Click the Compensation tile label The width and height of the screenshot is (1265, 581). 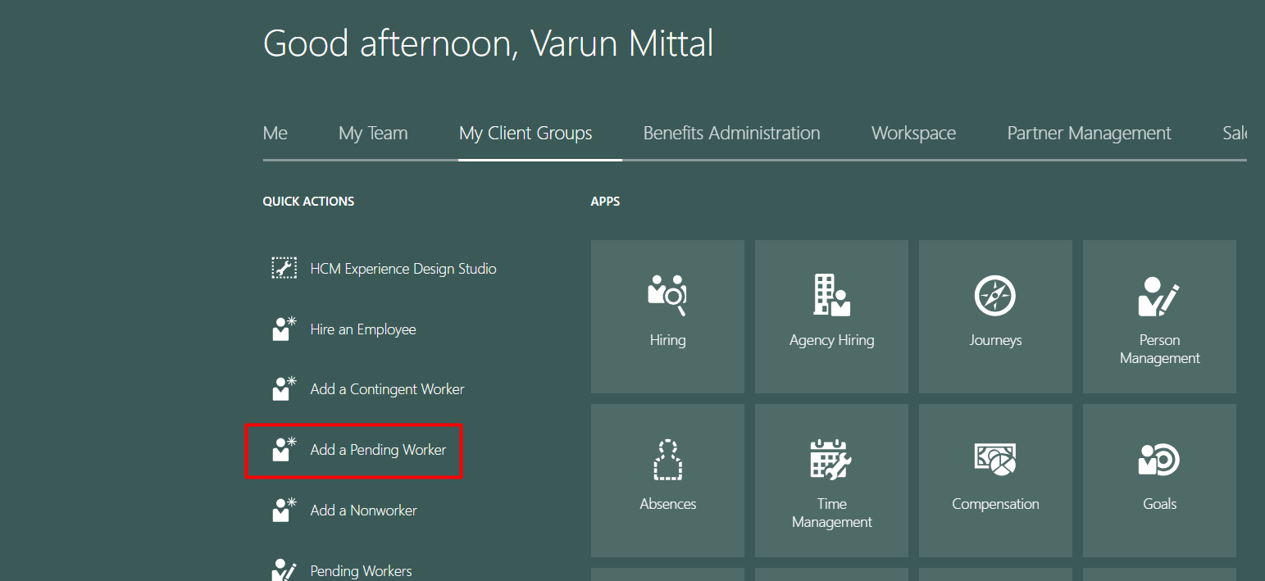click(x=995, y=504)
